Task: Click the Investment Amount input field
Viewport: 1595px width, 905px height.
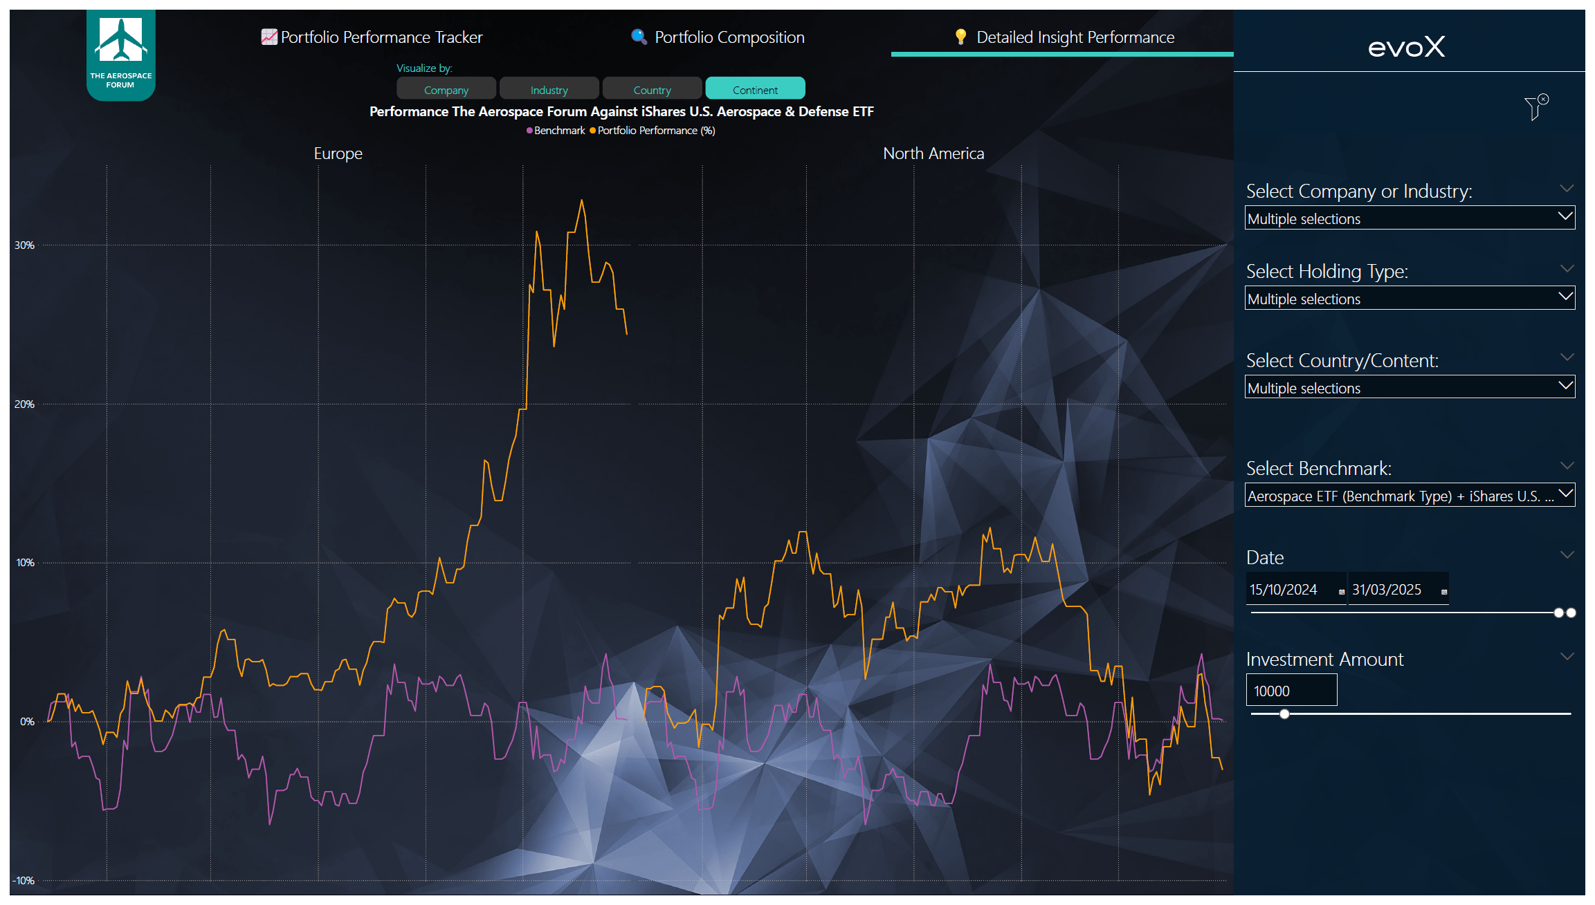Action: point(1291,689)
